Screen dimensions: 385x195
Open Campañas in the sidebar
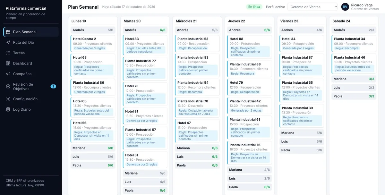click(31, 74)
